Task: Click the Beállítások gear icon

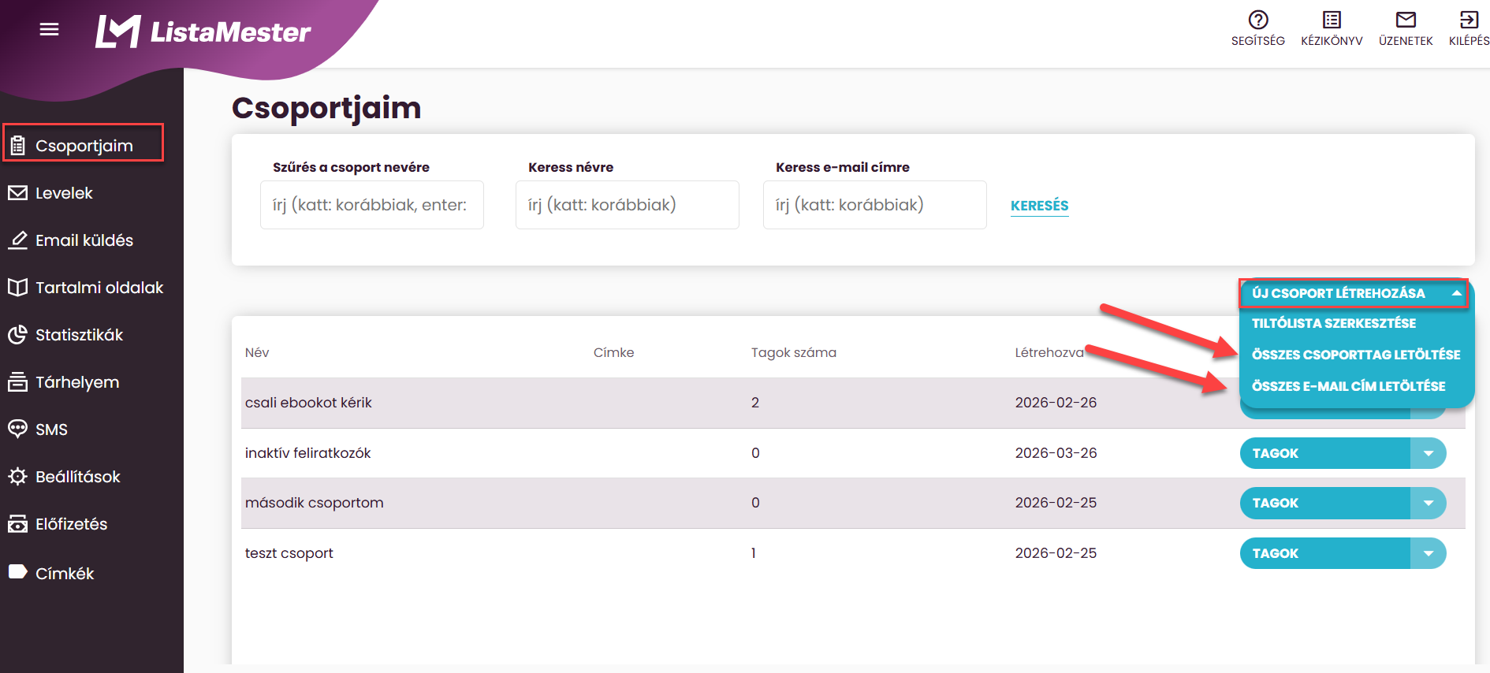Action: [17, 477]
